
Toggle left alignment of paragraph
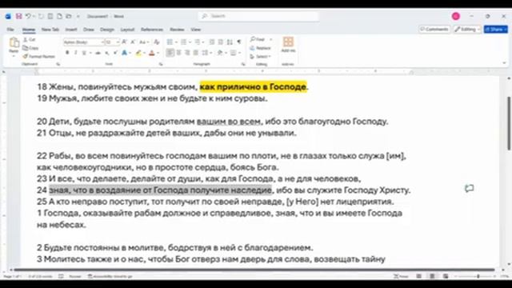point(170,53)
